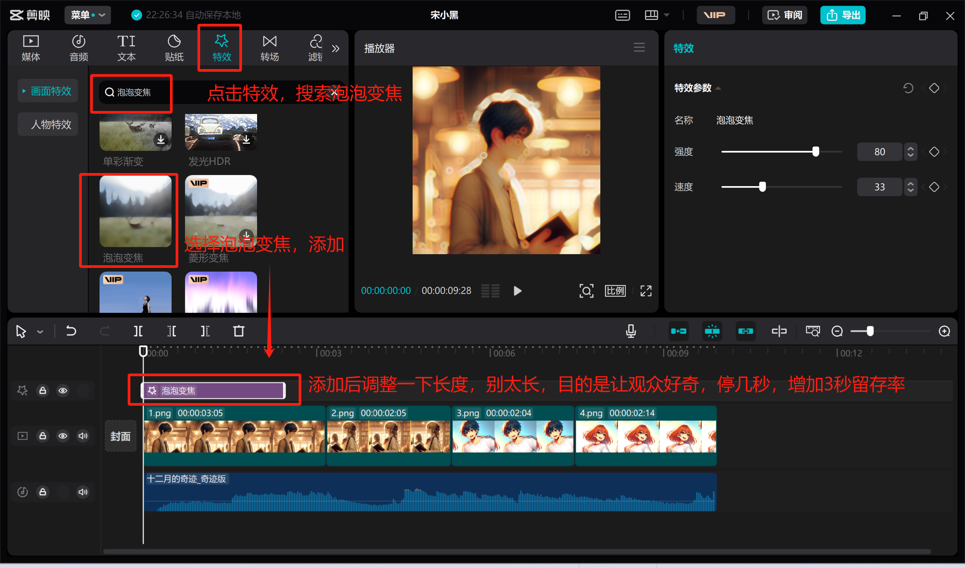This screenshot has width=965, height=568.
Task: Add keyframe for all effect parameters
Action: coord(934,88)
